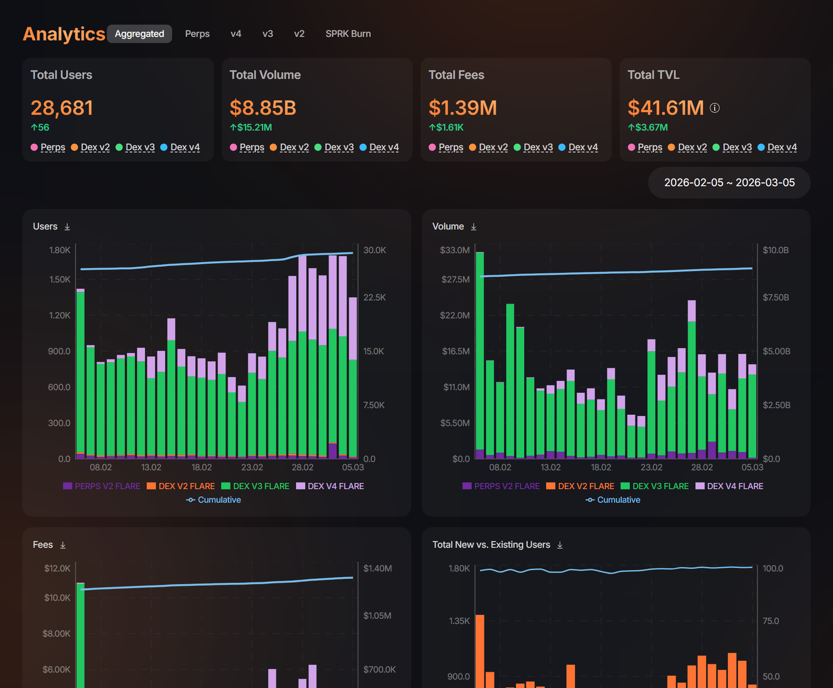Screen dimensions: 833x688
Task: Click the orange Dex v2 dot under Total Fees
Action: pos(473,147)
